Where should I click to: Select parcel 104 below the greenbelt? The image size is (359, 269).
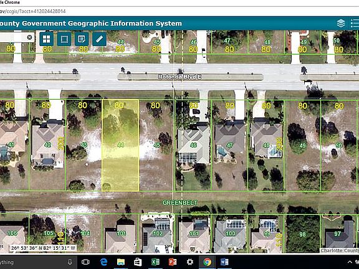pos(84,234)
